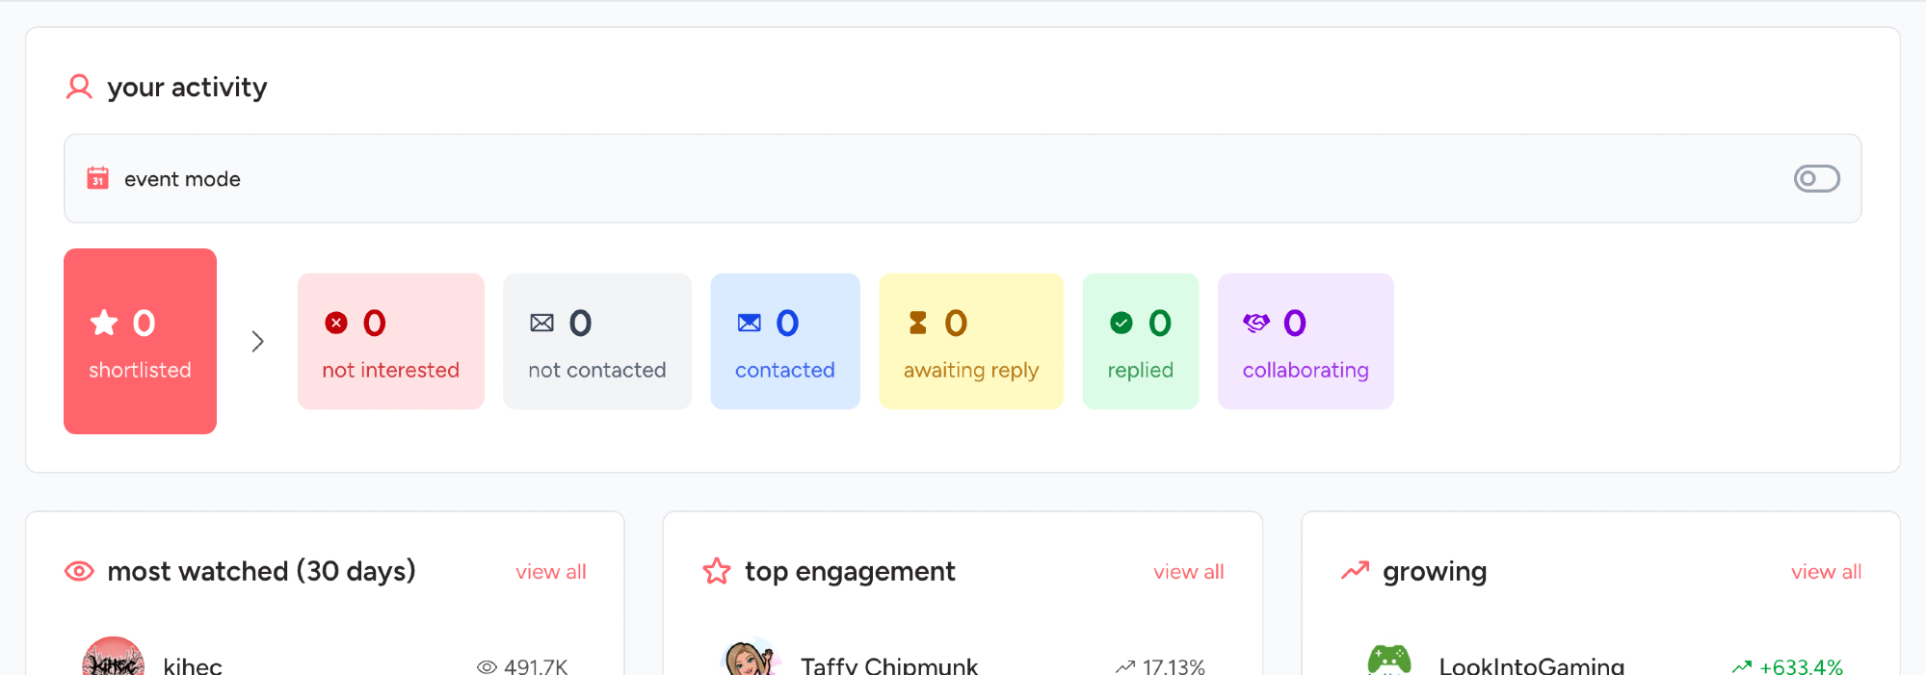The image size is (1926, 675).
Task: Toggle the event mode switch
Action: tap(1815, 179)
